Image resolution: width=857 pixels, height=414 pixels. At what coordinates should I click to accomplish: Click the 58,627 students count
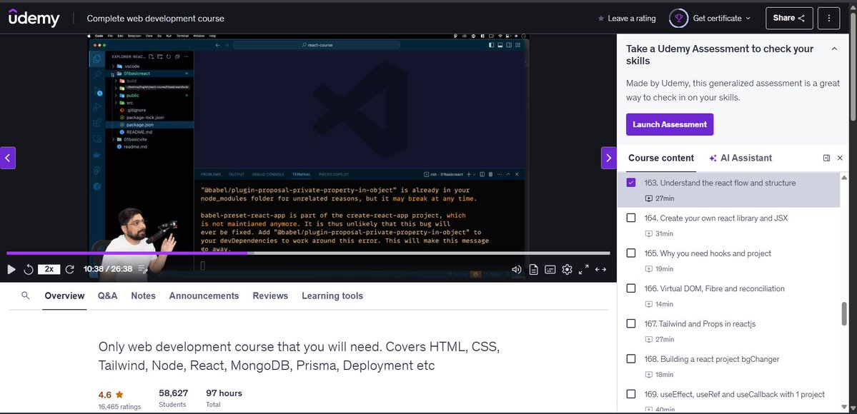(173, 393)
